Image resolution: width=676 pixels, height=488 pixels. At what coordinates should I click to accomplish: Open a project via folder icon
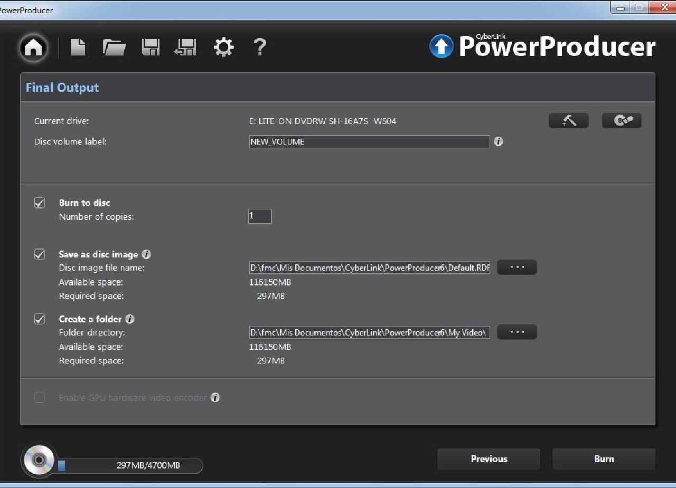pyautogui.click(x=114, y=47)
